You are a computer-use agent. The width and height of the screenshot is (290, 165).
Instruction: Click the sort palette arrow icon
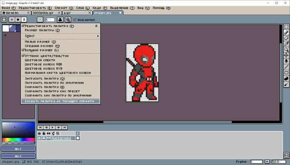12,19
